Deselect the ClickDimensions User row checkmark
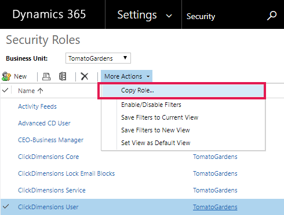 click(6, 206)
